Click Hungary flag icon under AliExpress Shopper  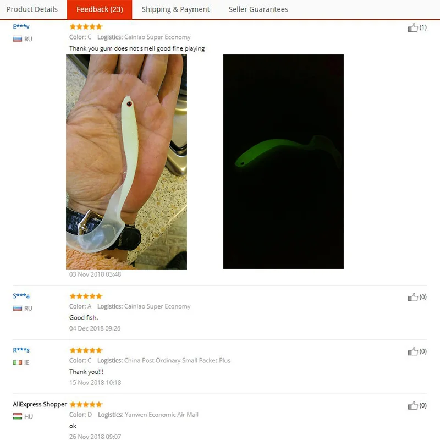(18, 416)
